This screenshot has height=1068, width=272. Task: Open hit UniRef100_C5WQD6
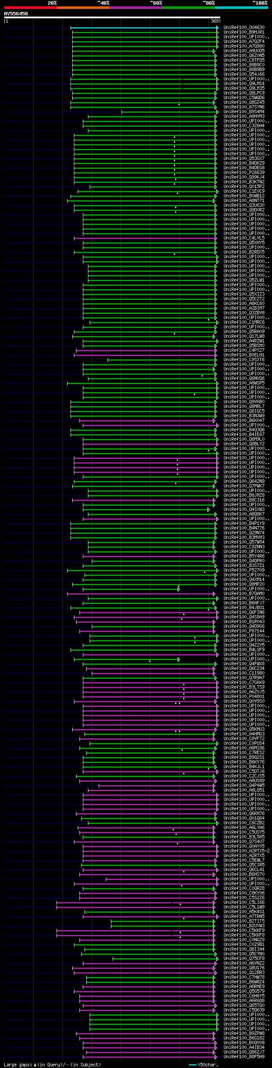244,98
